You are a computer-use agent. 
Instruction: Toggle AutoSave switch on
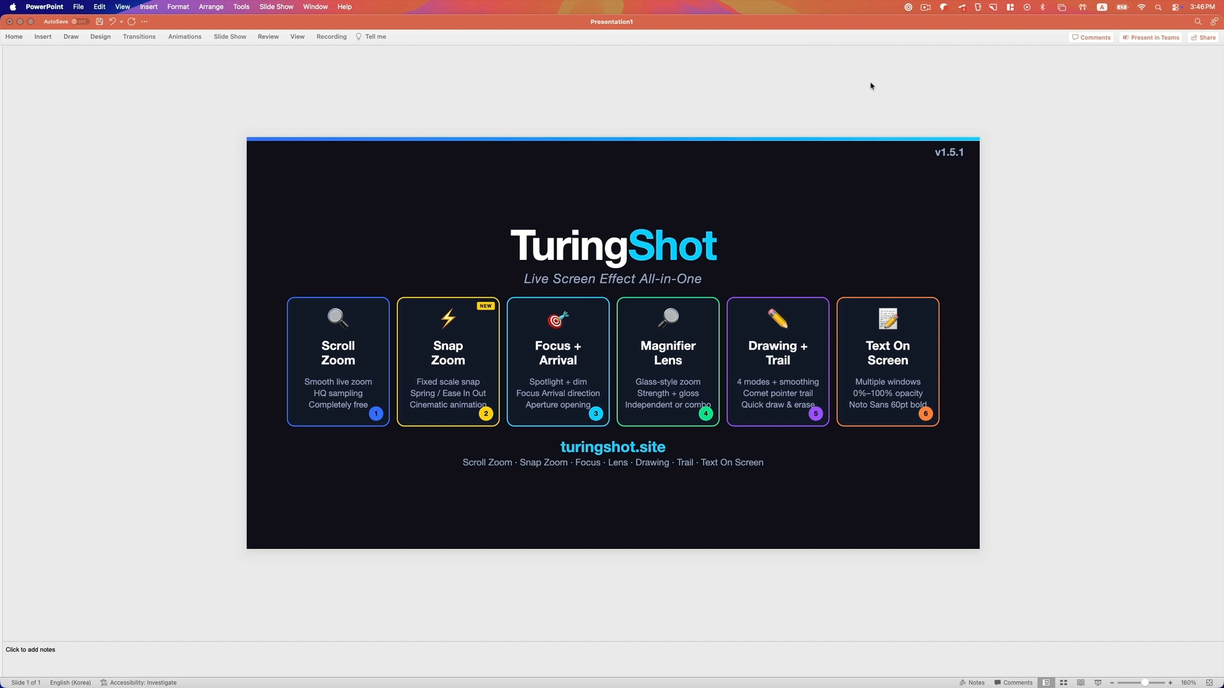(x=80, y=22)
